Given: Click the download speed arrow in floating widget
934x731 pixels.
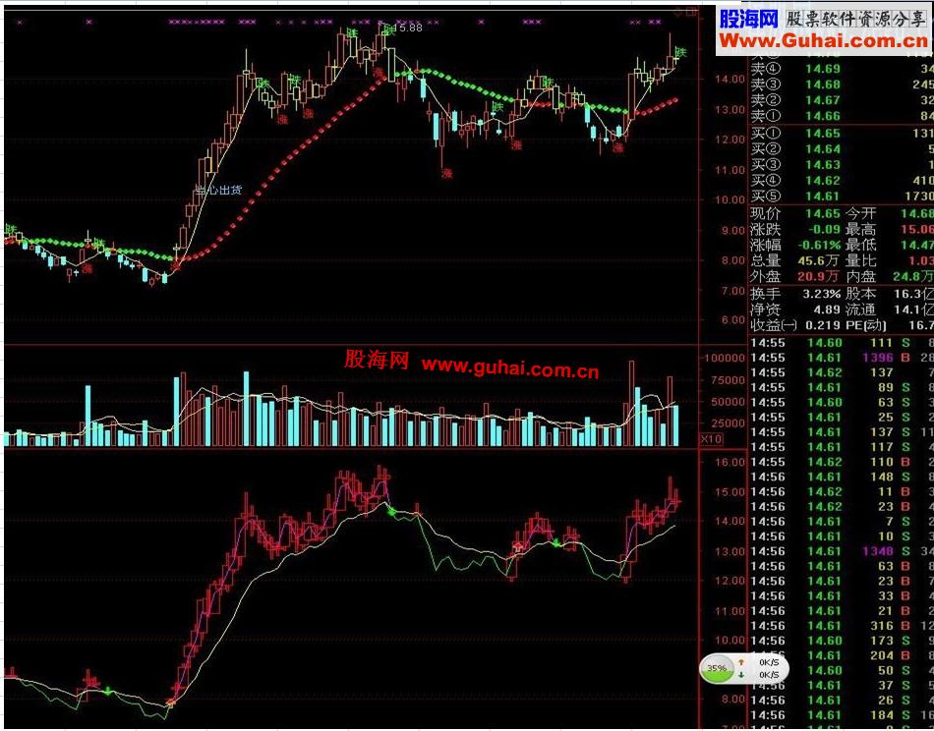Looking at the screenshot, I should click(741, 675).
